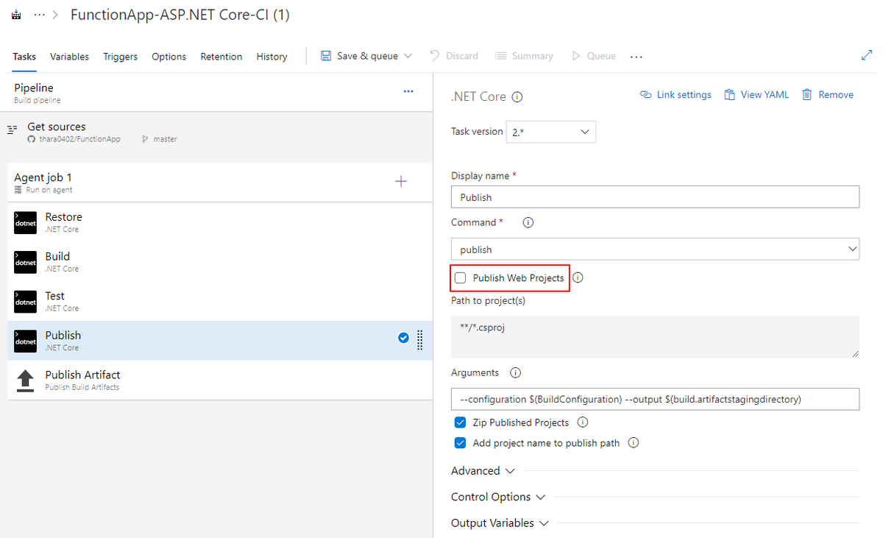Enable the Publish Web Projects checkbox

tap(461, 278)
